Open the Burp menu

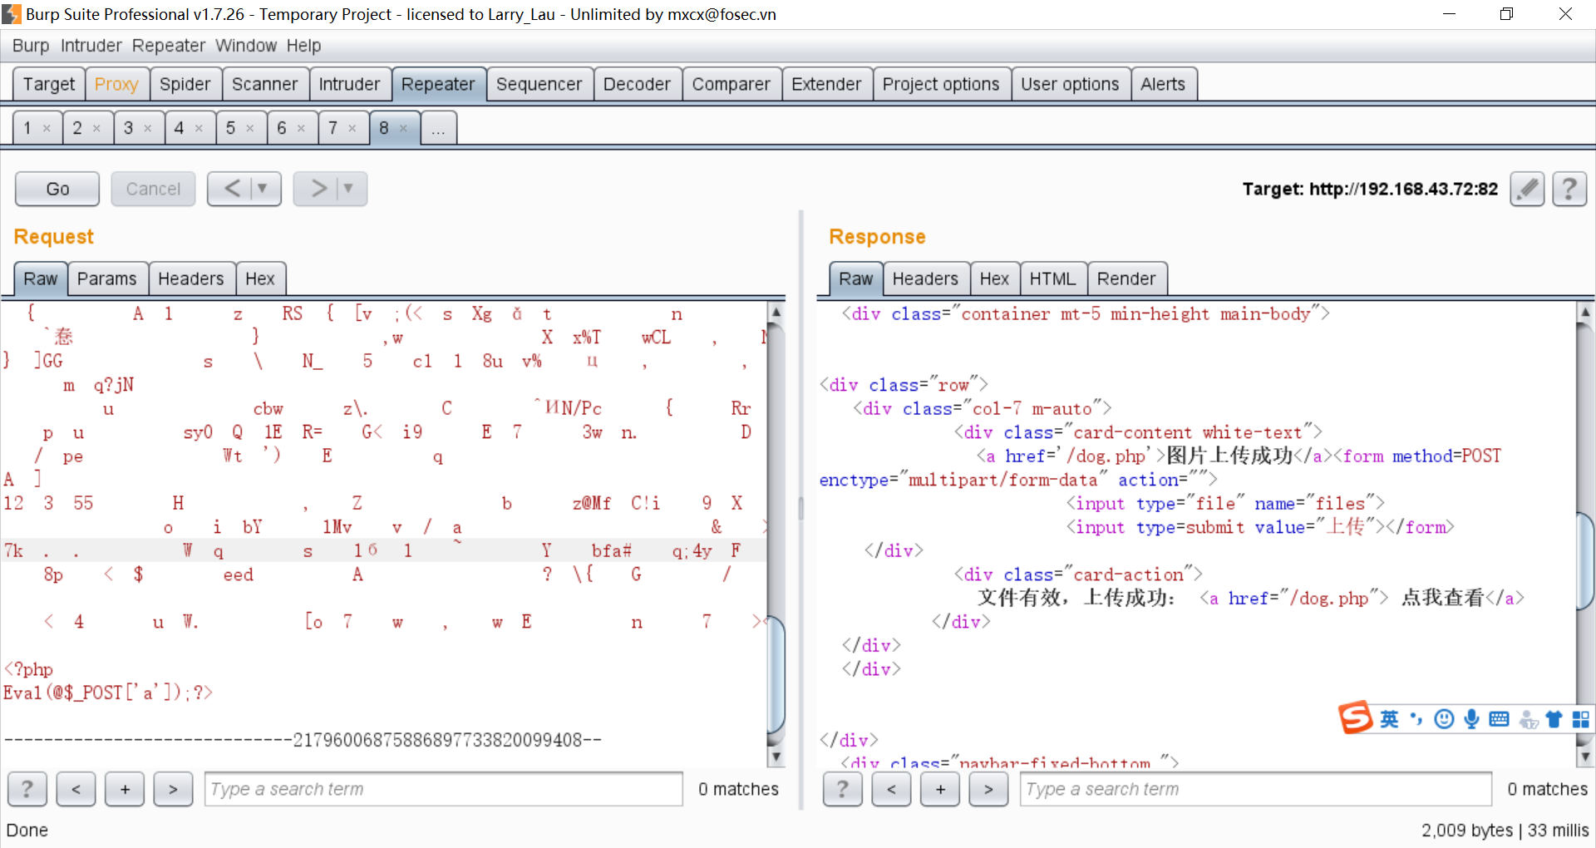pyautogui.click(x=31, y=46)
